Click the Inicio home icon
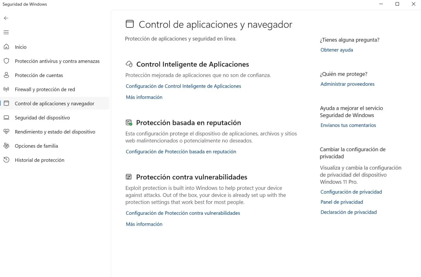Screen dimensions: 421x277 click(6, 47)
